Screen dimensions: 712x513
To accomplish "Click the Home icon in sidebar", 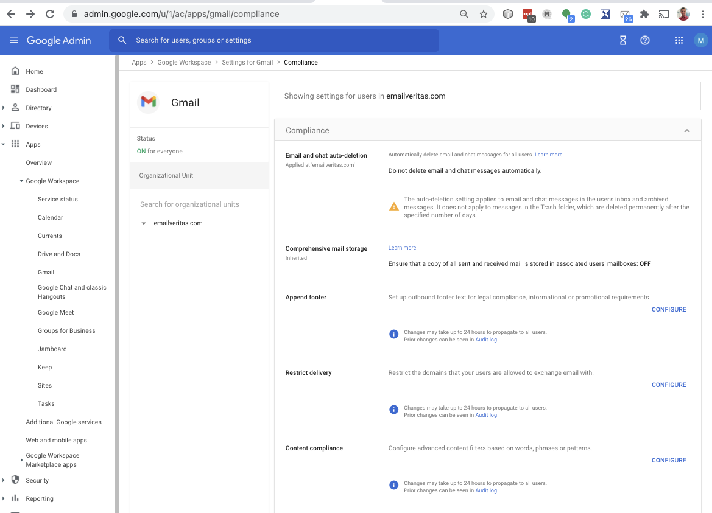I will [x=15, y=71].
